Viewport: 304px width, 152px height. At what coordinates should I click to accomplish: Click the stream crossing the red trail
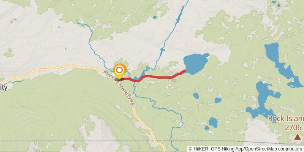point(135,80)
